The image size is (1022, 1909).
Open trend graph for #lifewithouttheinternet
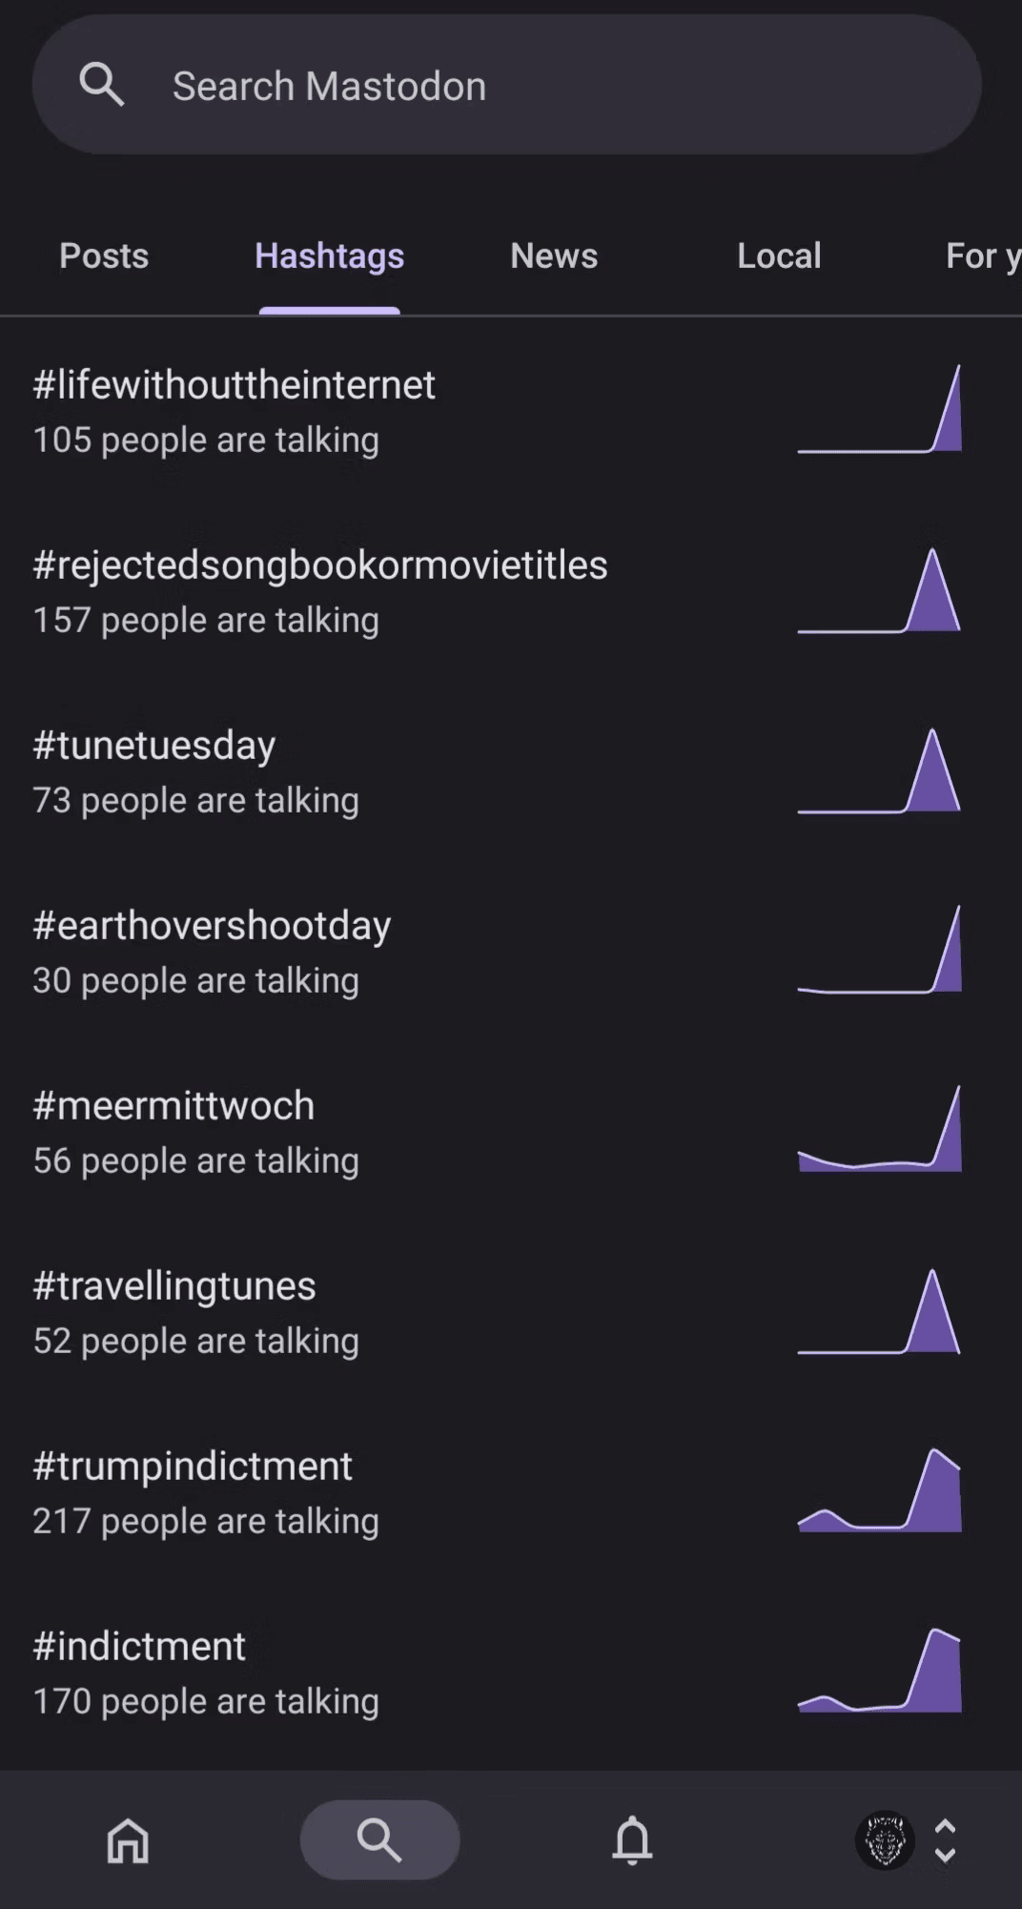[x=879, y=409]
